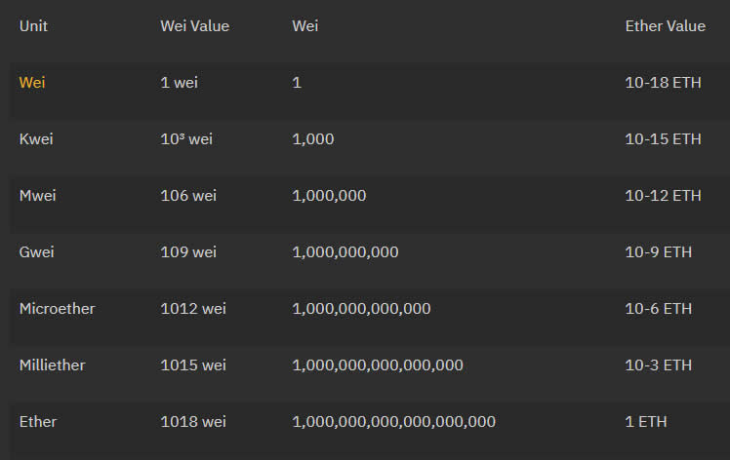This screenshot has width=730, height=460.
Task: Select the '106 wei' cell
Action: (x=188, y=196)
